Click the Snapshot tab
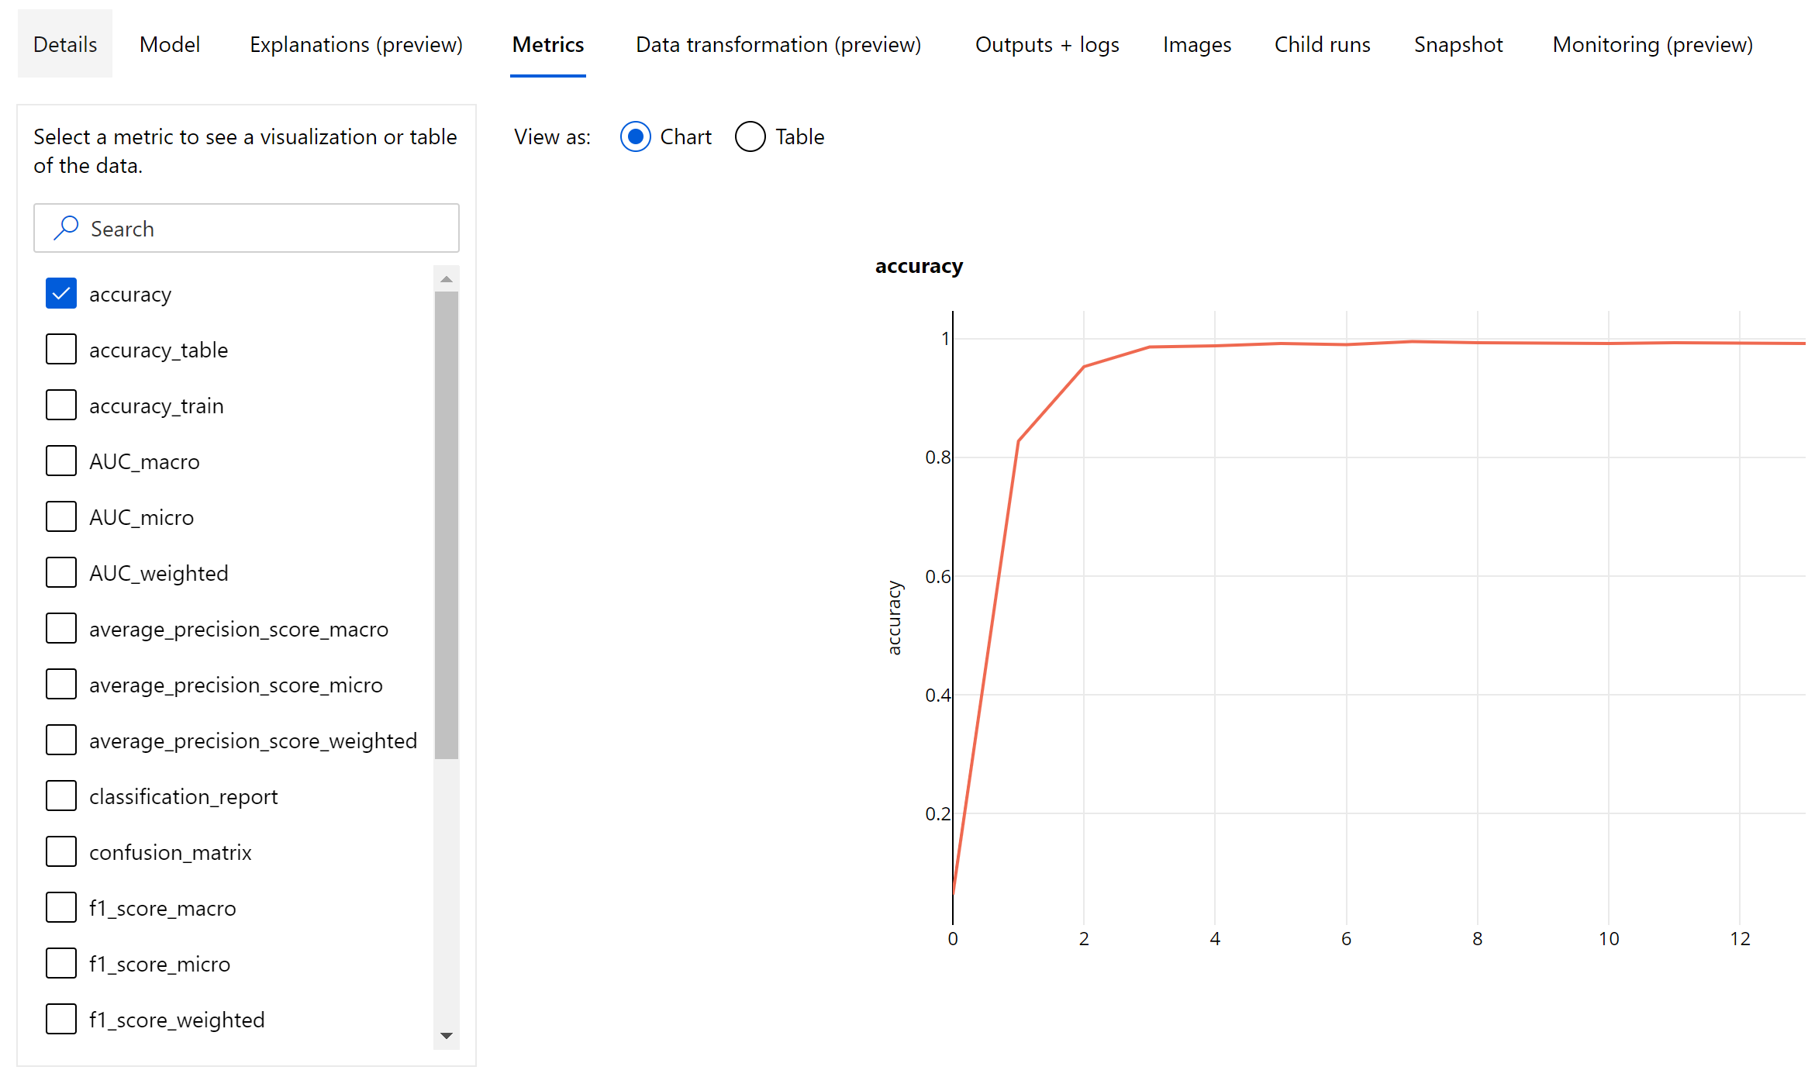Viewport: 1808px width, 1077px height. 1461,45
